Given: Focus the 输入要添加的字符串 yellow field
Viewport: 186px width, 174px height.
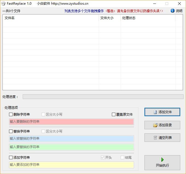Looking at the screenshot, I should click(x=71, y=165).
